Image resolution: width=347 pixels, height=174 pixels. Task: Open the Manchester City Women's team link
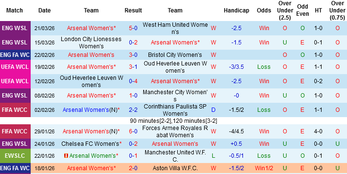pos(175,96)
